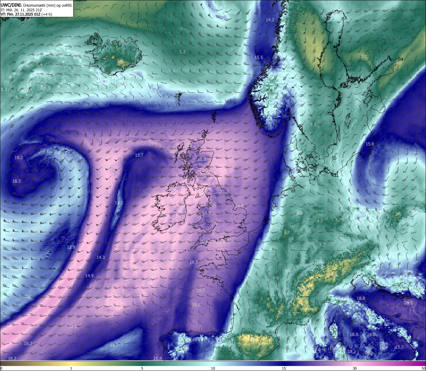Click the value '21.7' in the lower right

(x=399, y=347)
